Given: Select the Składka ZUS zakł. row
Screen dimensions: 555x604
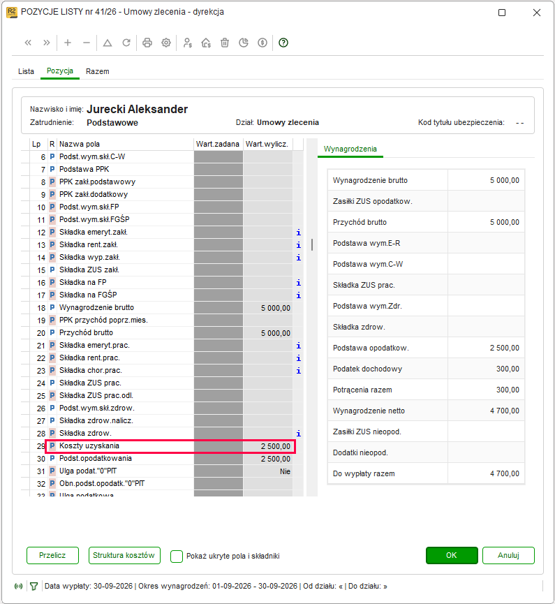Looking at the screenshot, I should point(163,270).
